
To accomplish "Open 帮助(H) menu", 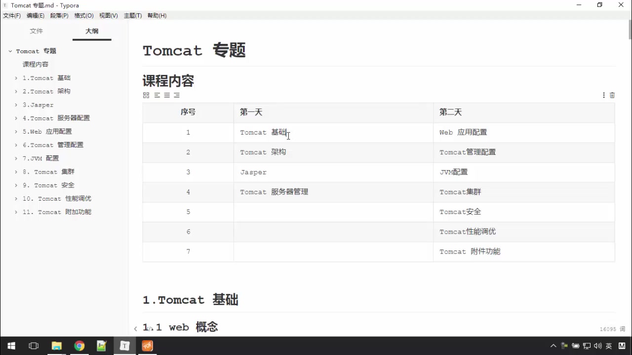I will [x=157, y=15].
